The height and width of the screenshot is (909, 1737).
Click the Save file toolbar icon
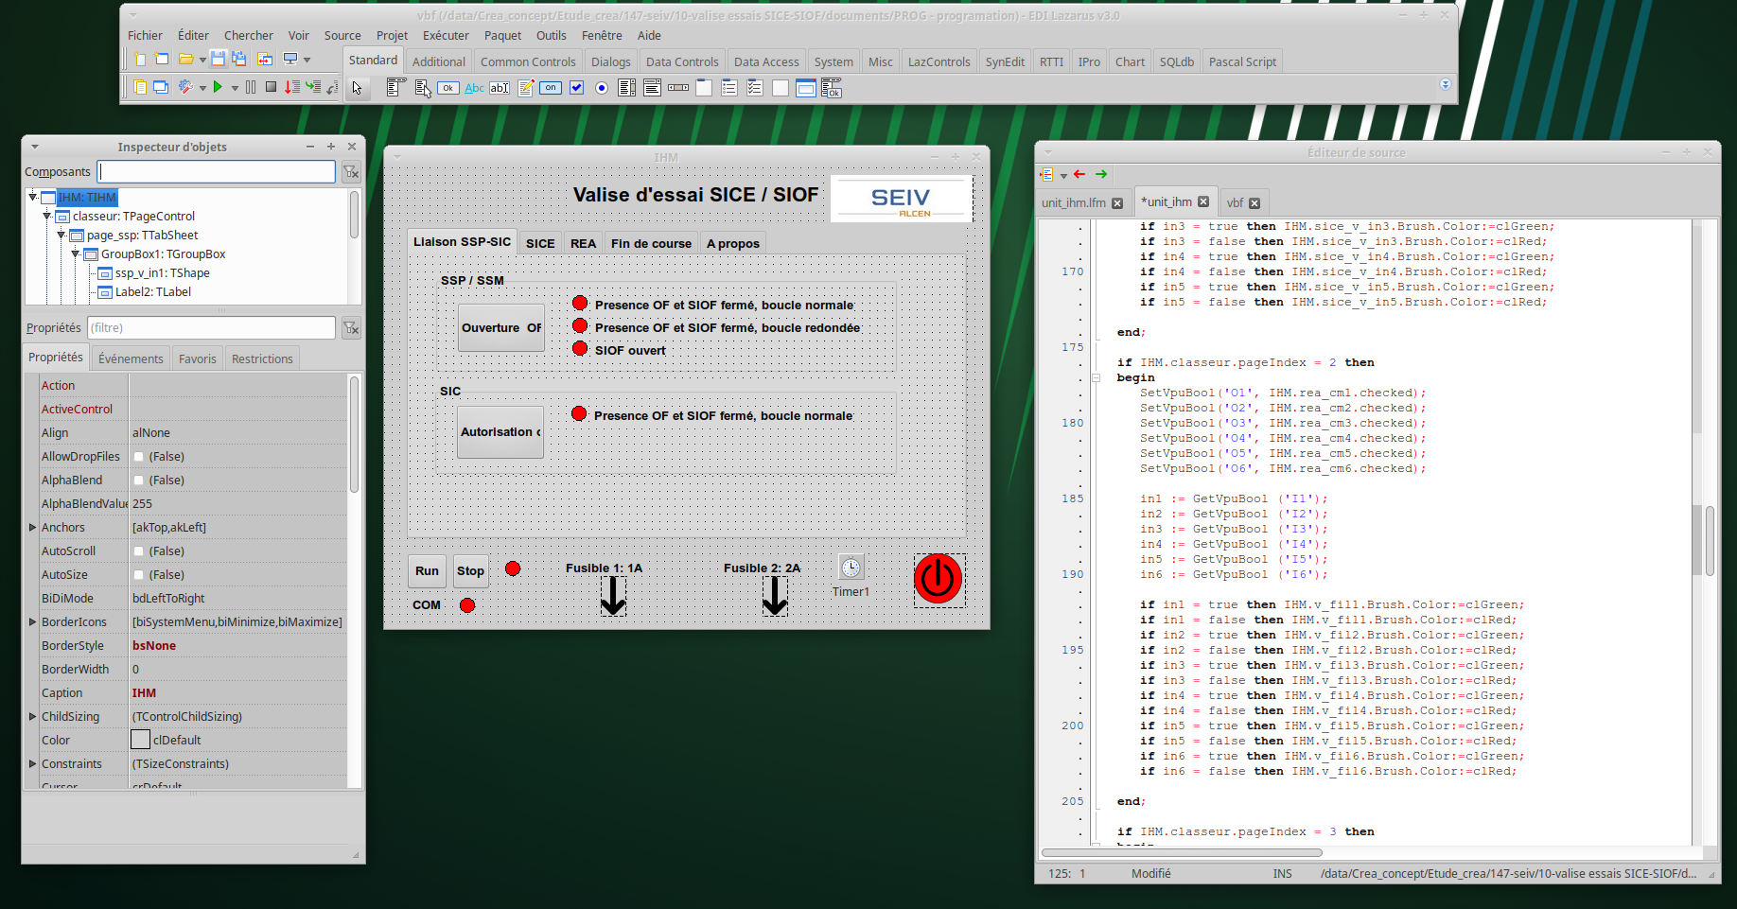218,59
